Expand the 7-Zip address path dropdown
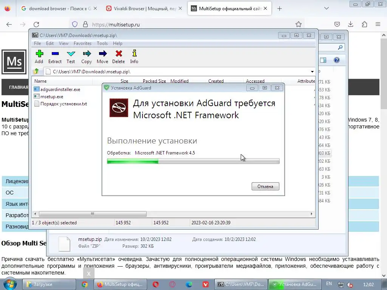Screen dimensions: 387x290 (x=312, y=72)
